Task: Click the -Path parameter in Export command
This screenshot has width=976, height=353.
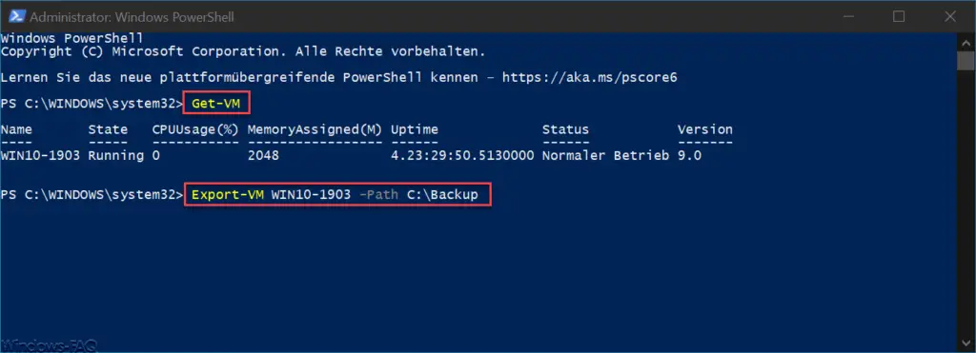Action: [379, 194]
